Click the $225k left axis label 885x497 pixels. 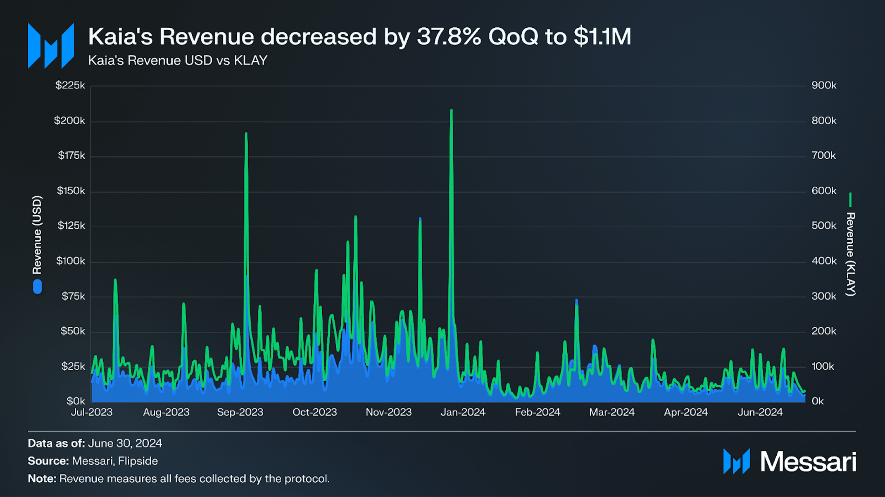[x=70, y=85]
